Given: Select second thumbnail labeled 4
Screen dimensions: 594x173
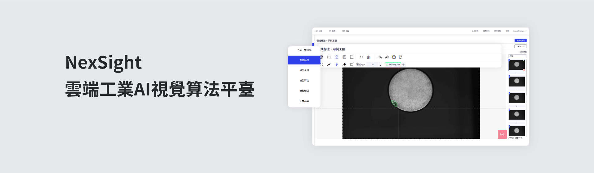Looking at the screenshot, I should click(517, 81).
